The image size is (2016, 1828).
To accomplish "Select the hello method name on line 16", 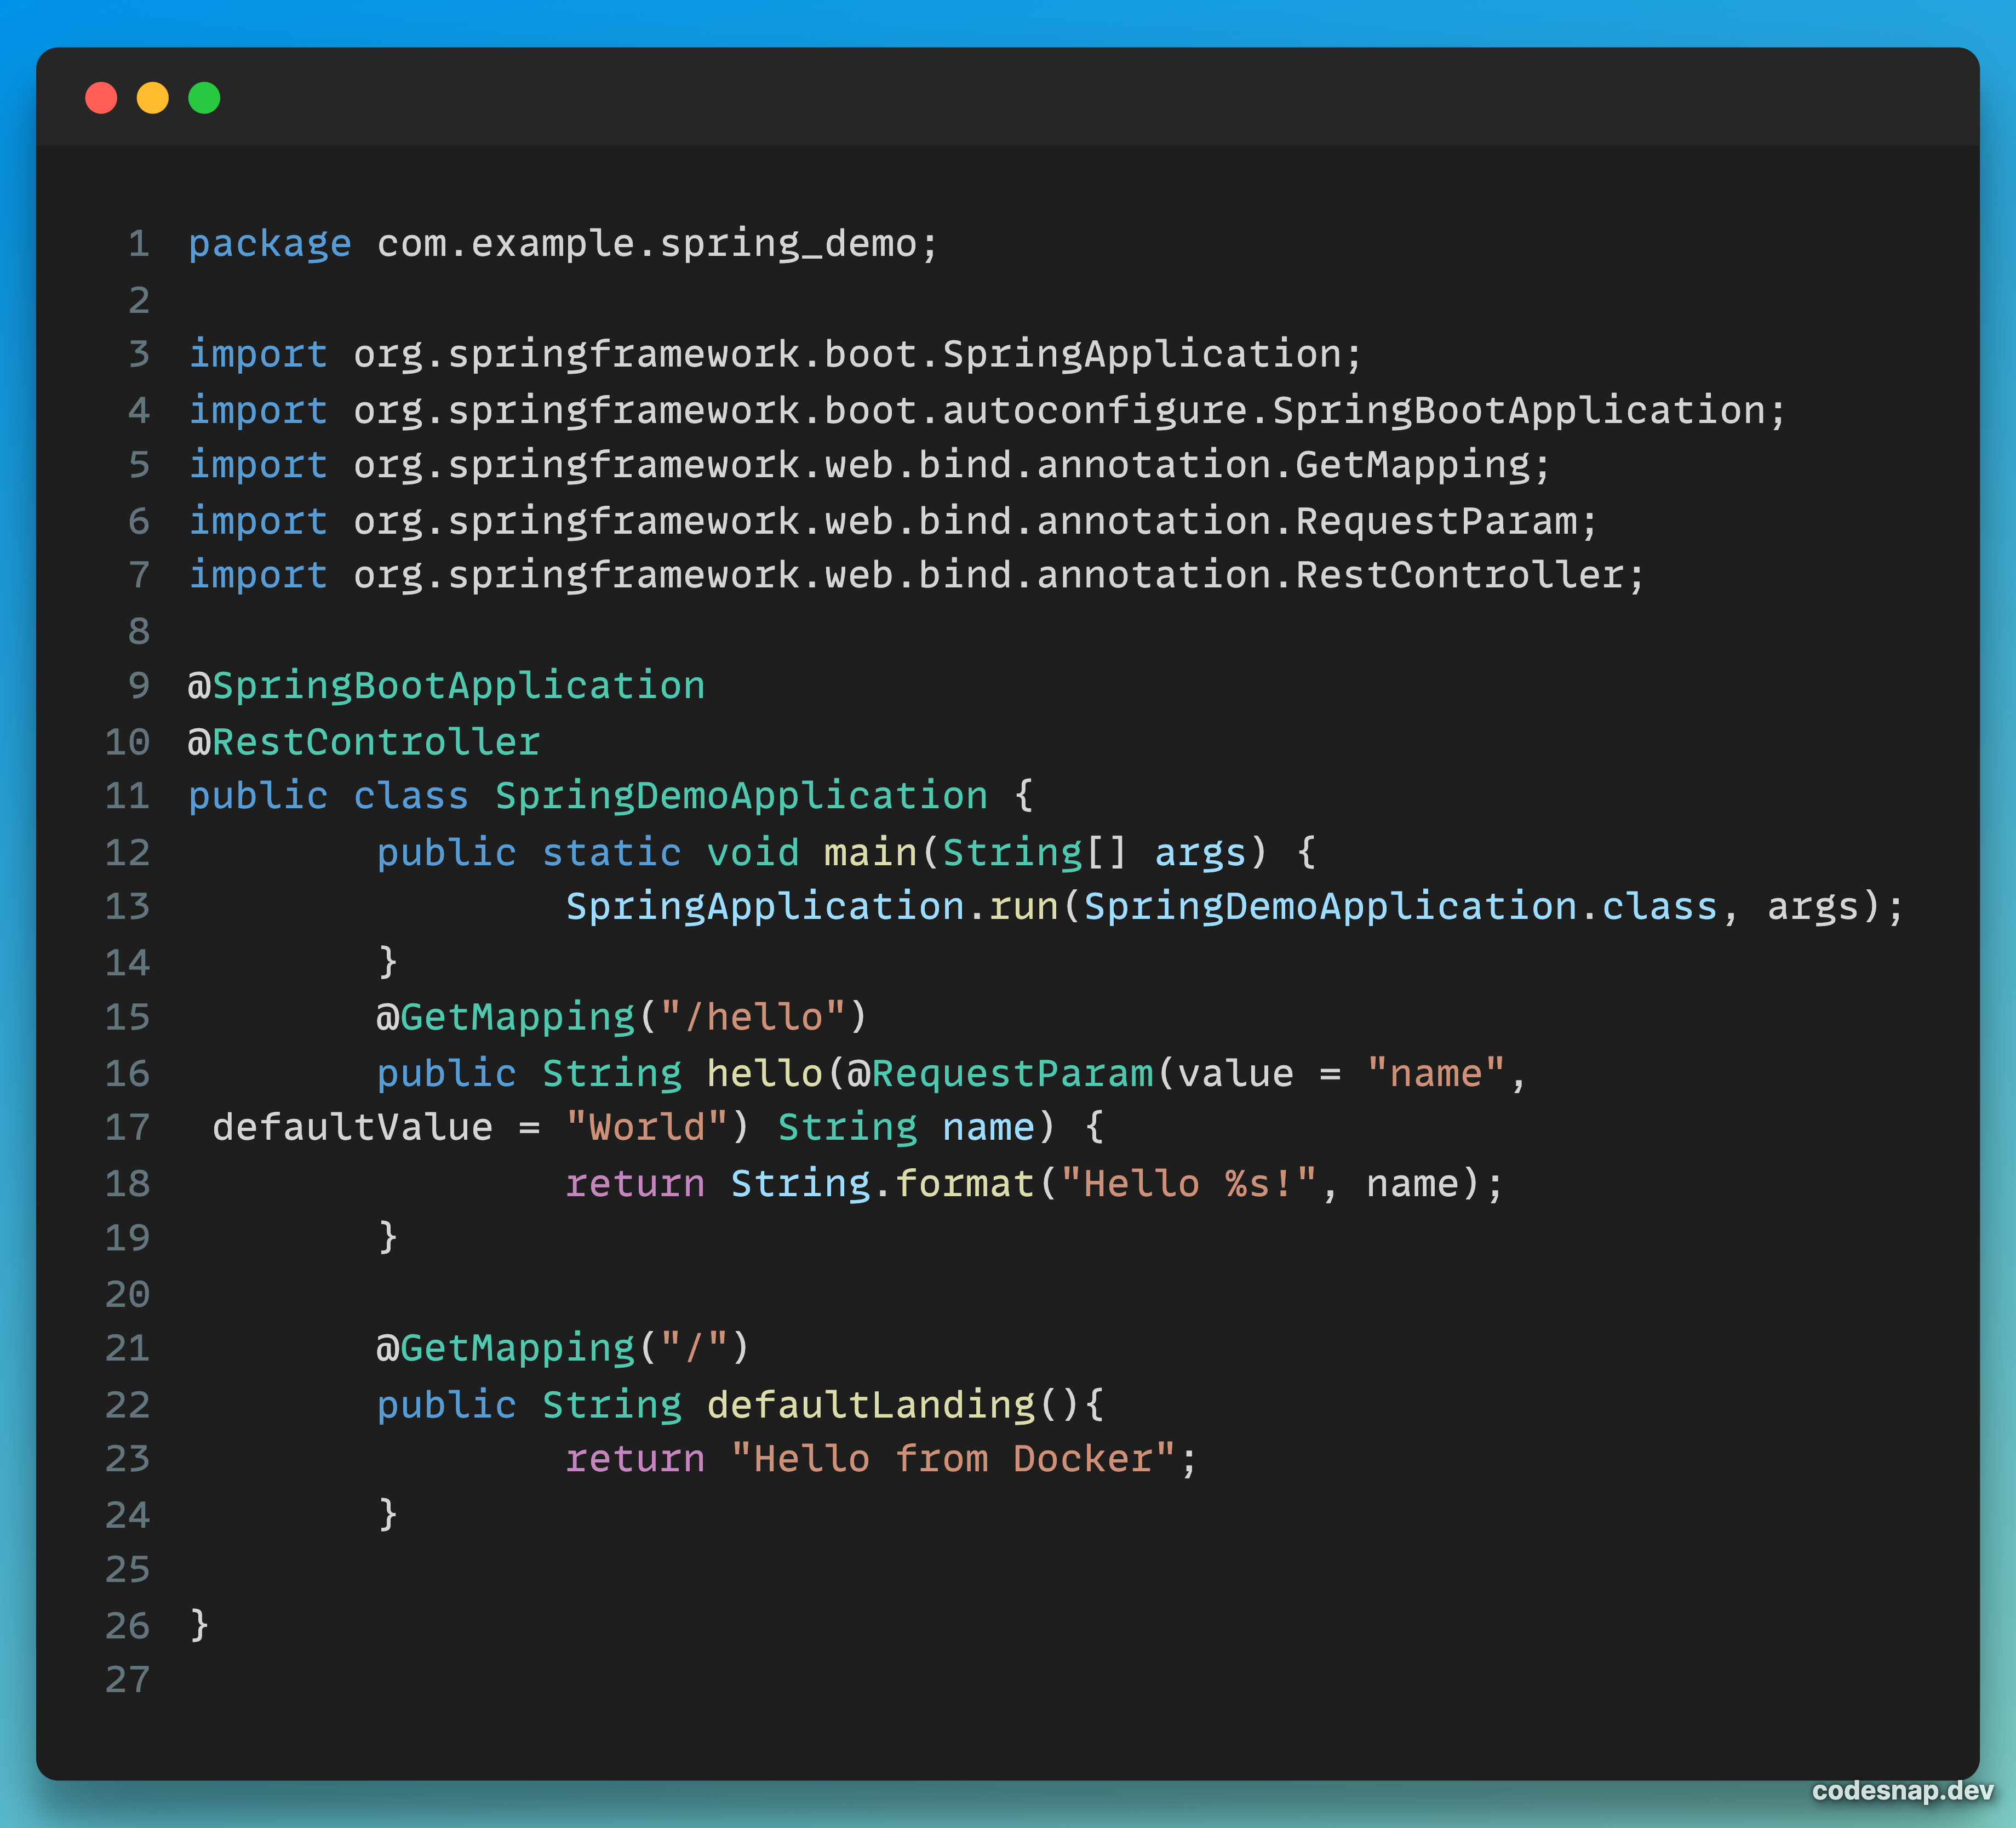I will click(x=765, y=1071).
